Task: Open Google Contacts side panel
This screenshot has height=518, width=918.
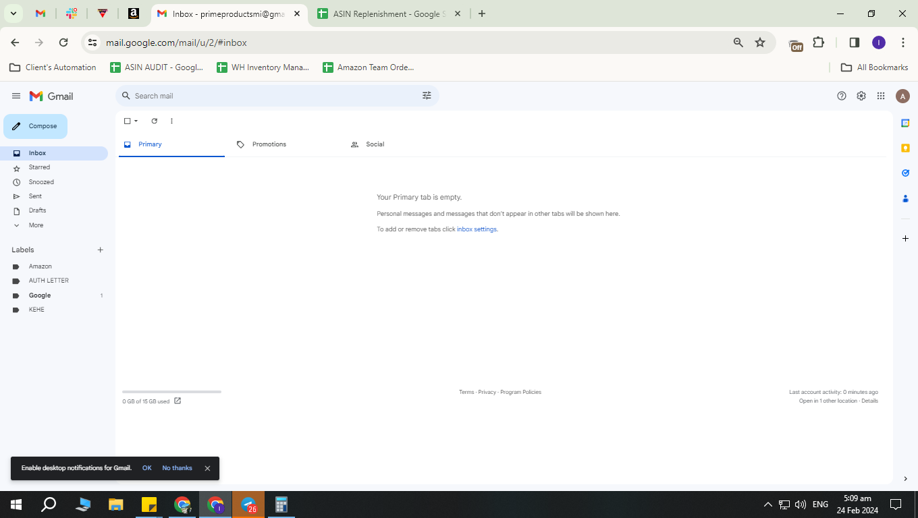Action: tap(905, 198)
